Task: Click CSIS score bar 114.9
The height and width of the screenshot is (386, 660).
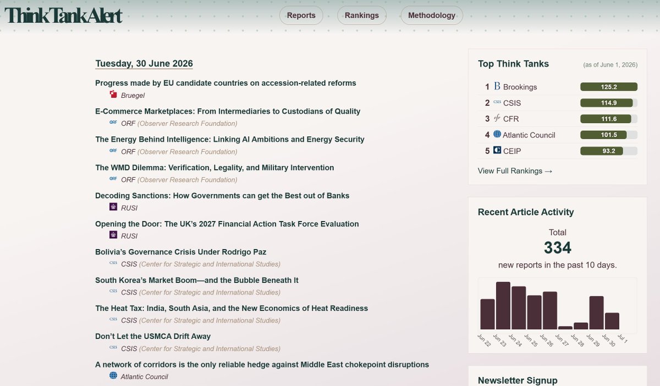Action: pos(609,103)
